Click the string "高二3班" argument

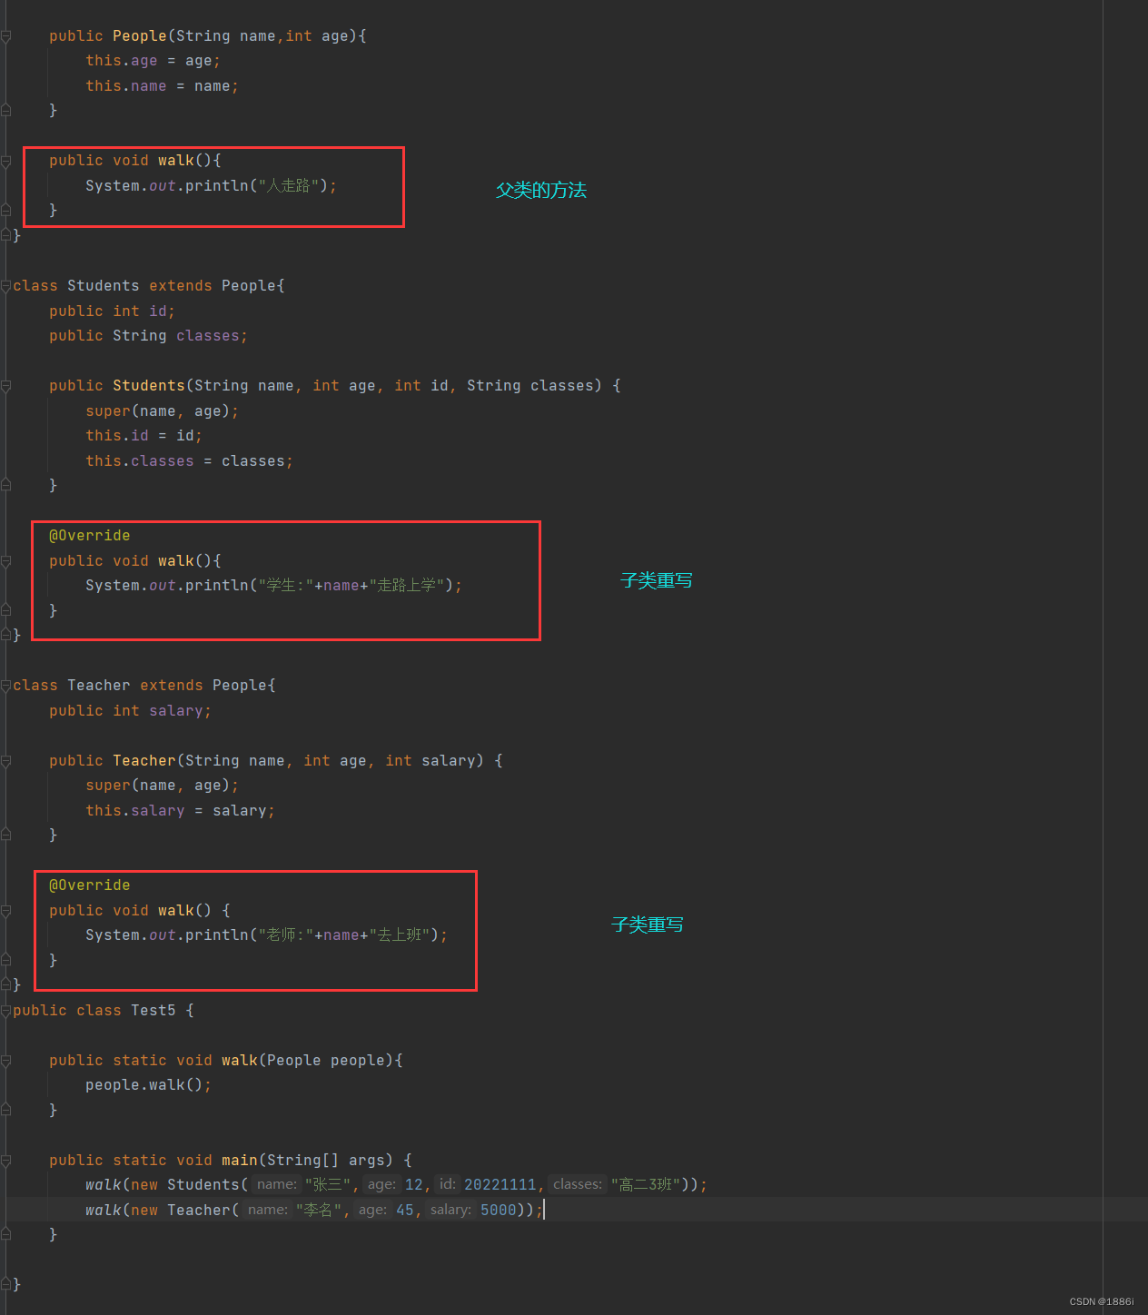(646, 1185)
